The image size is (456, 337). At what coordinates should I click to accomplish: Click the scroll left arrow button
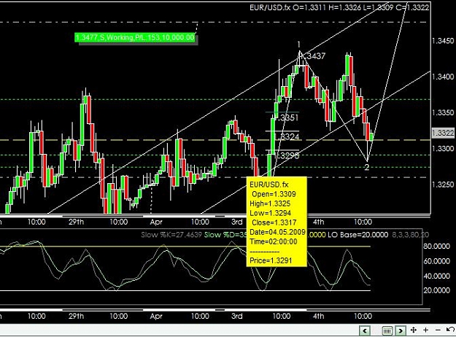click(365, 330)
